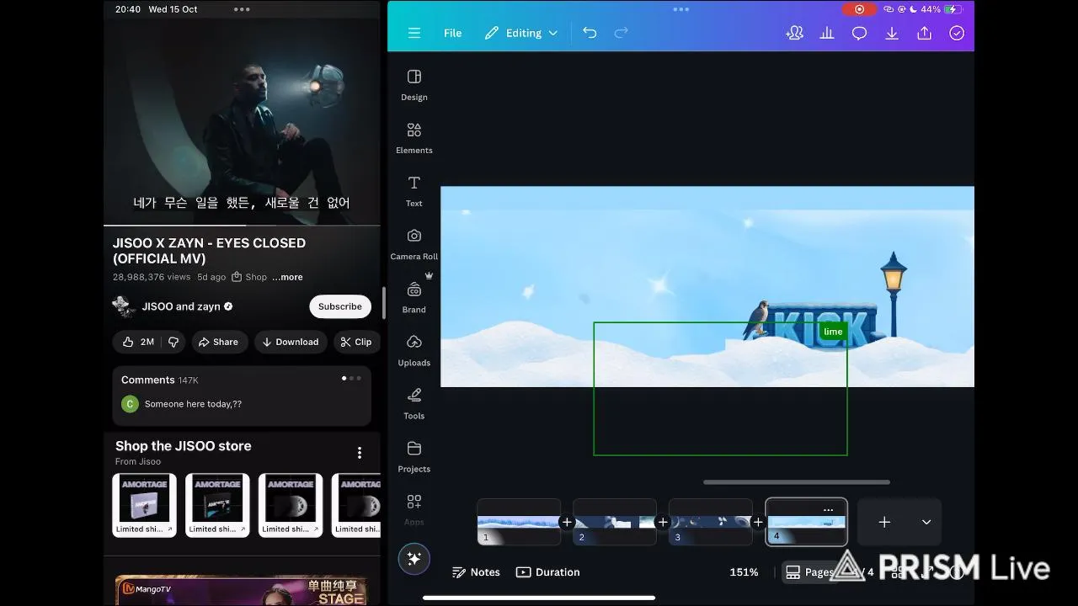Click the falcon bird element on canvas
The width and height of the screenshot is (1078, 606).
756,319
